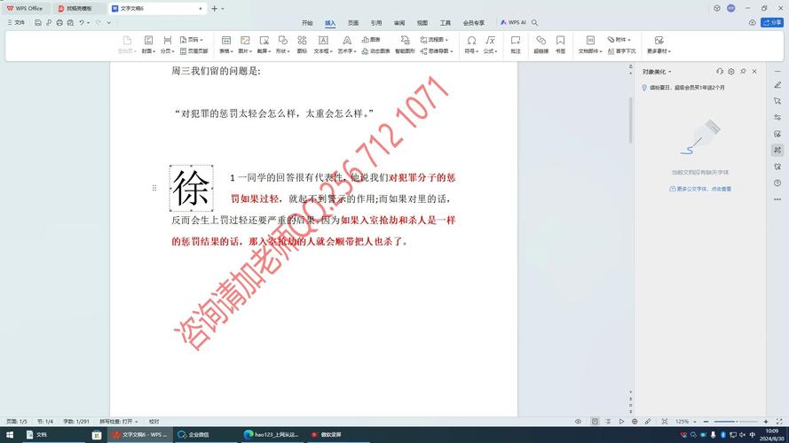This screenshot has height=443, width=789.
Task: Expand the quick access toolbar customize arrow
Action: (x=108, y=23)
